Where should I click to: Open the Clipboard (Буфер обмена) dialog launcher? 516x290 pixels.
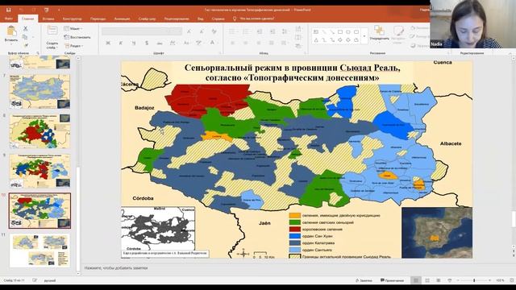(x=38, y=53)
